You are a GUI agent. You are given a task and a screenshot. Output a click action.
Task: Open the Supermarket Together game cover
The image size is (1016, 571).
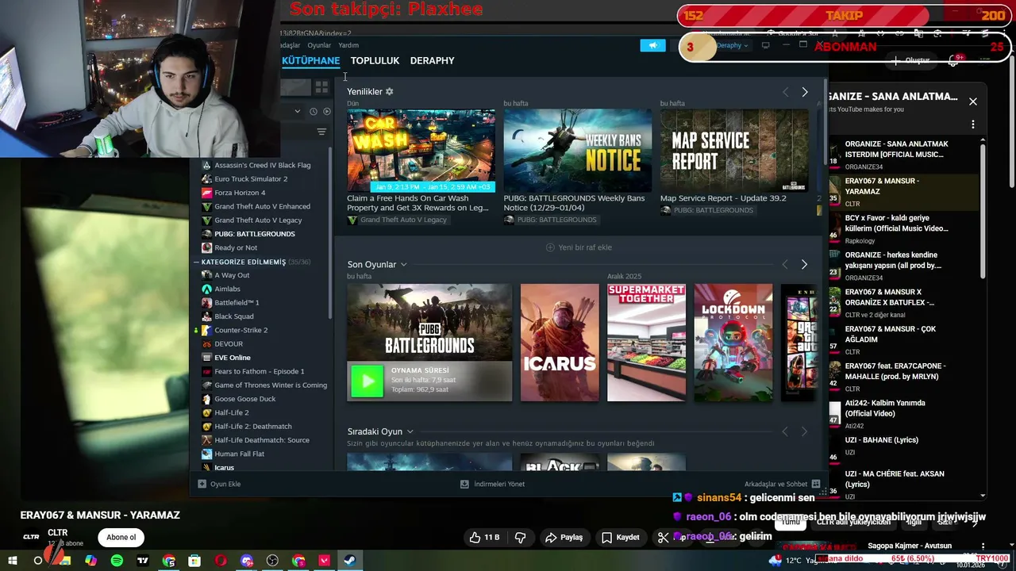tap(646, 343)
